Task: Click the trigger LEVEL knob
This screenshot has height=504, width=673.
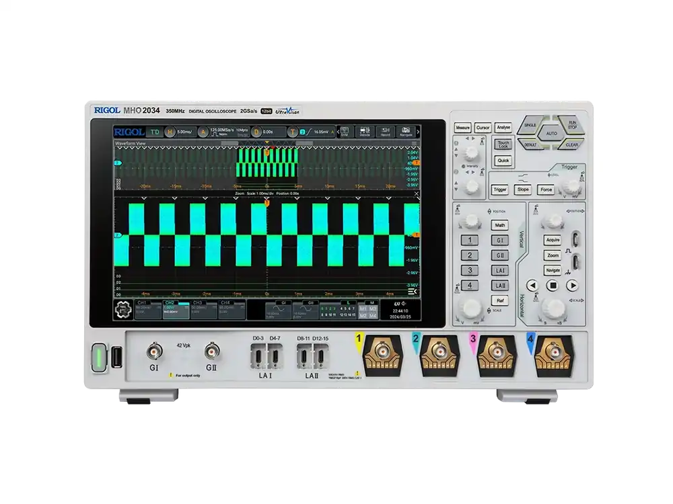Action: [x=571, y=186]
